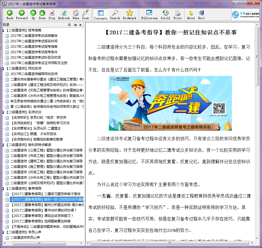Enable auto Scroll mode
Image resolution: width=262 pixels, height=248 pixels.
coord(165,13)
